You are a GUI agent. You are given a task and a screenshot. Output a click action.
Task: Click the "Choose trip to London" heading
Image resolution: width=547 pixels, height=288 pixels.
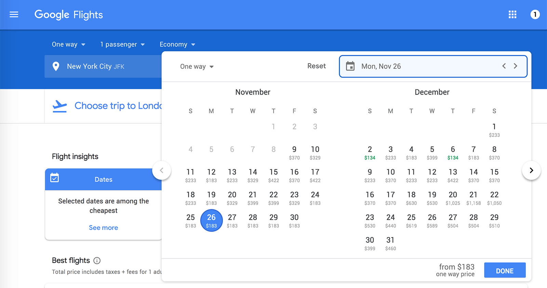[x=118, y=106]
